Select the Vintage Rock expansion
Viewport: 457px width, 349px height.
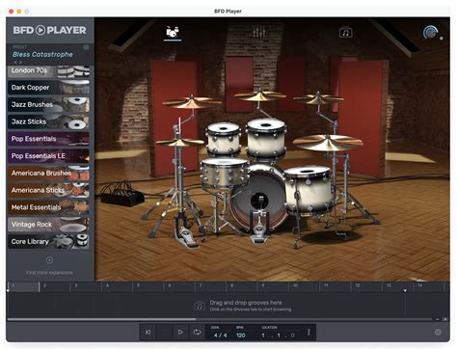[48, 225]
